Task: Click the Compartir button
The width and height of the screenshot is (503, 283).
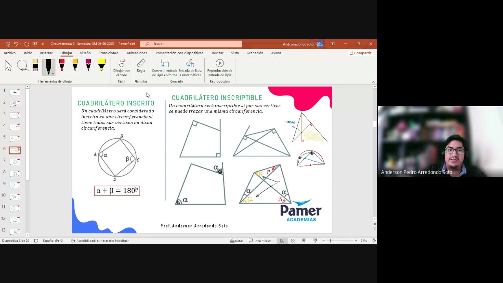Action: point(360,53)
